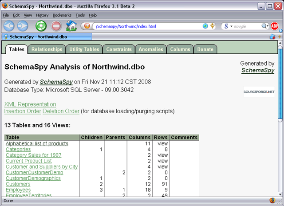The width and height of the screenshot is (284, 206).
Task: Open the CustomerDemographics table link
Action: [33, 178]
